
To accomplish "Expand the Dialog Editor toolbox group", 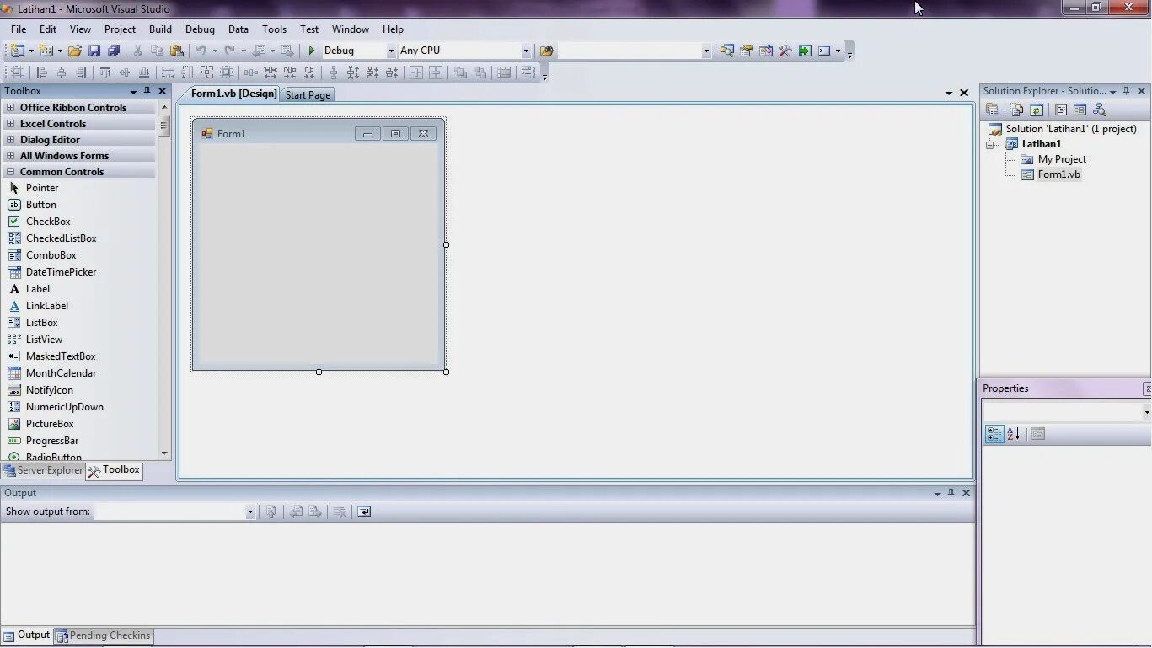I will [10, 140].
